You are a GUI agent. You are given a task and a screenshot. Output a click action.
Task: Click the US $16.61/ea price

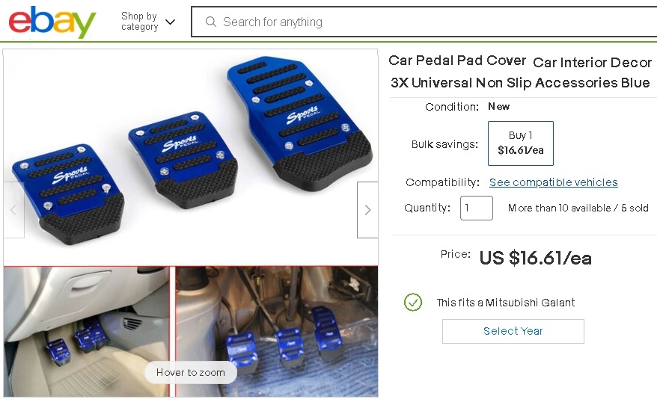click(536, 258)
